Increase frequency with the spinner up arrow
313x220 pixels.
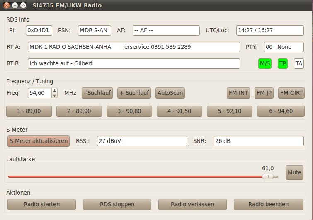(x=54, y=90)
